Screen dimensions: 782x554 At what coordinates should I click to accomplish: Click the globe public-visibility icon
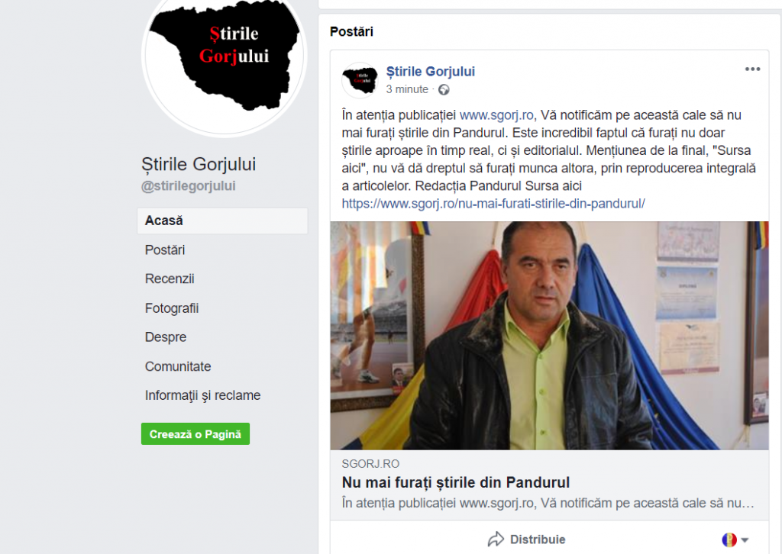coord(444,90)
